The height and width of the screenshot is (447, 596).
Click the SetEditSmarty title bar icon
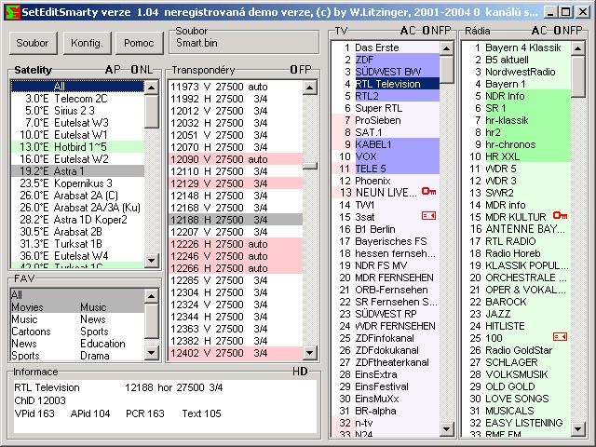click(x=9, y=11)
